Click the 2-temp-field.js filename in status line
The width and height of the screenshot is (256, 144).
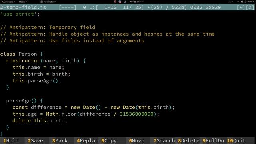tap(23, 7)
